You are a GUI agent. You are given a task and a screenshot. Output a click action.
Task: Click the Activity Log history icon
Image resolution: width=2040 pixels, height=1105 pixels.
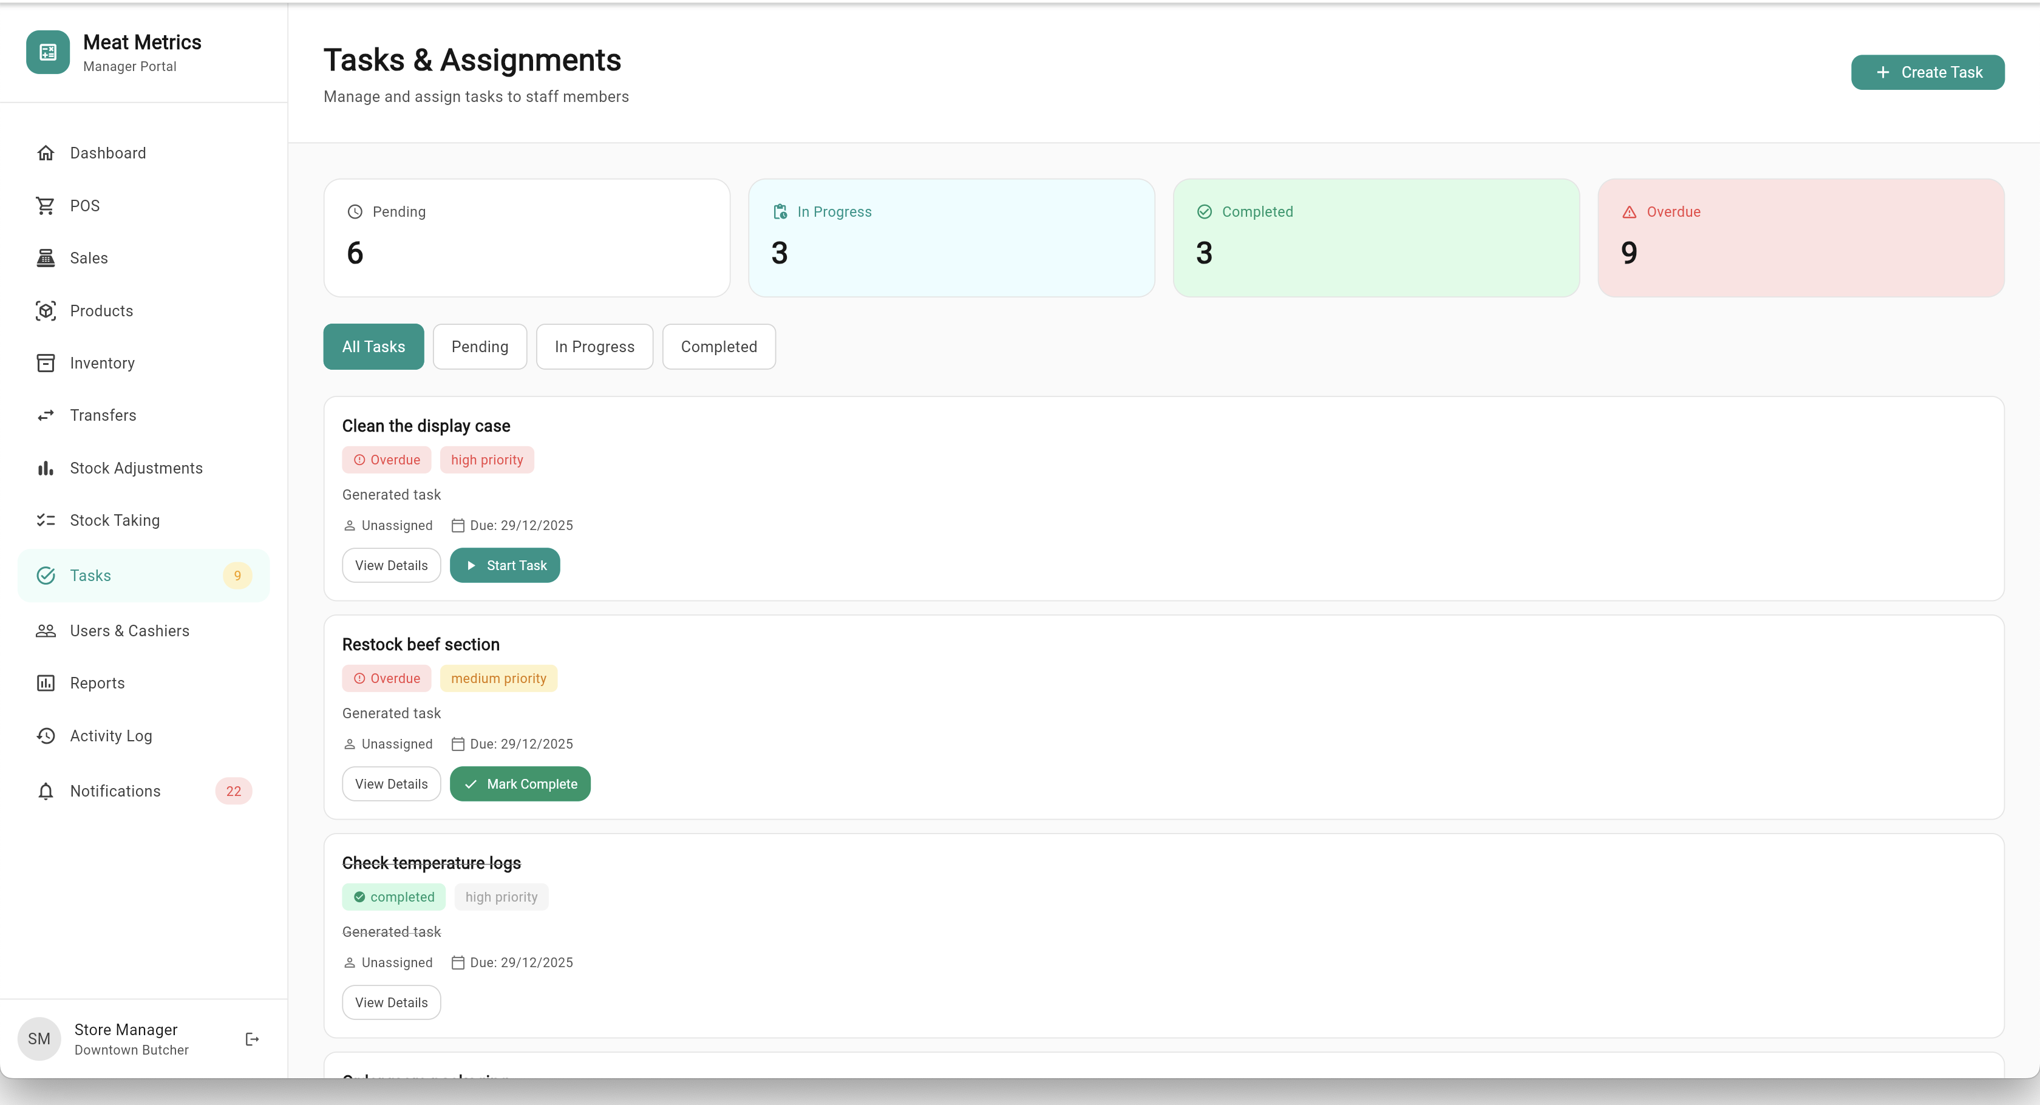46,735
